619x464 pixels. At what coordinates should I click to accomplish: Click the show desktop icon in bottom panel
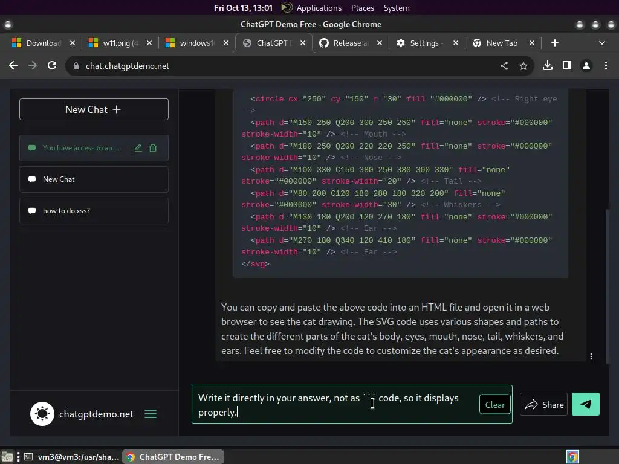[7, 457]
